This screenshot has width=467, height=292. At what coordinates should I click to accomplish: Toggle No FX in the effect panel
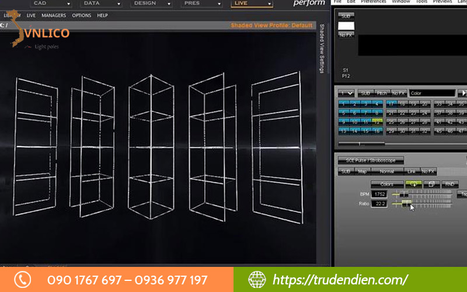[x=428, y=171]
